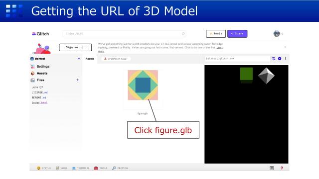Viewport: 319px width, 179px height.
Task: Click the green cube in preview
Action: [246, 74]
